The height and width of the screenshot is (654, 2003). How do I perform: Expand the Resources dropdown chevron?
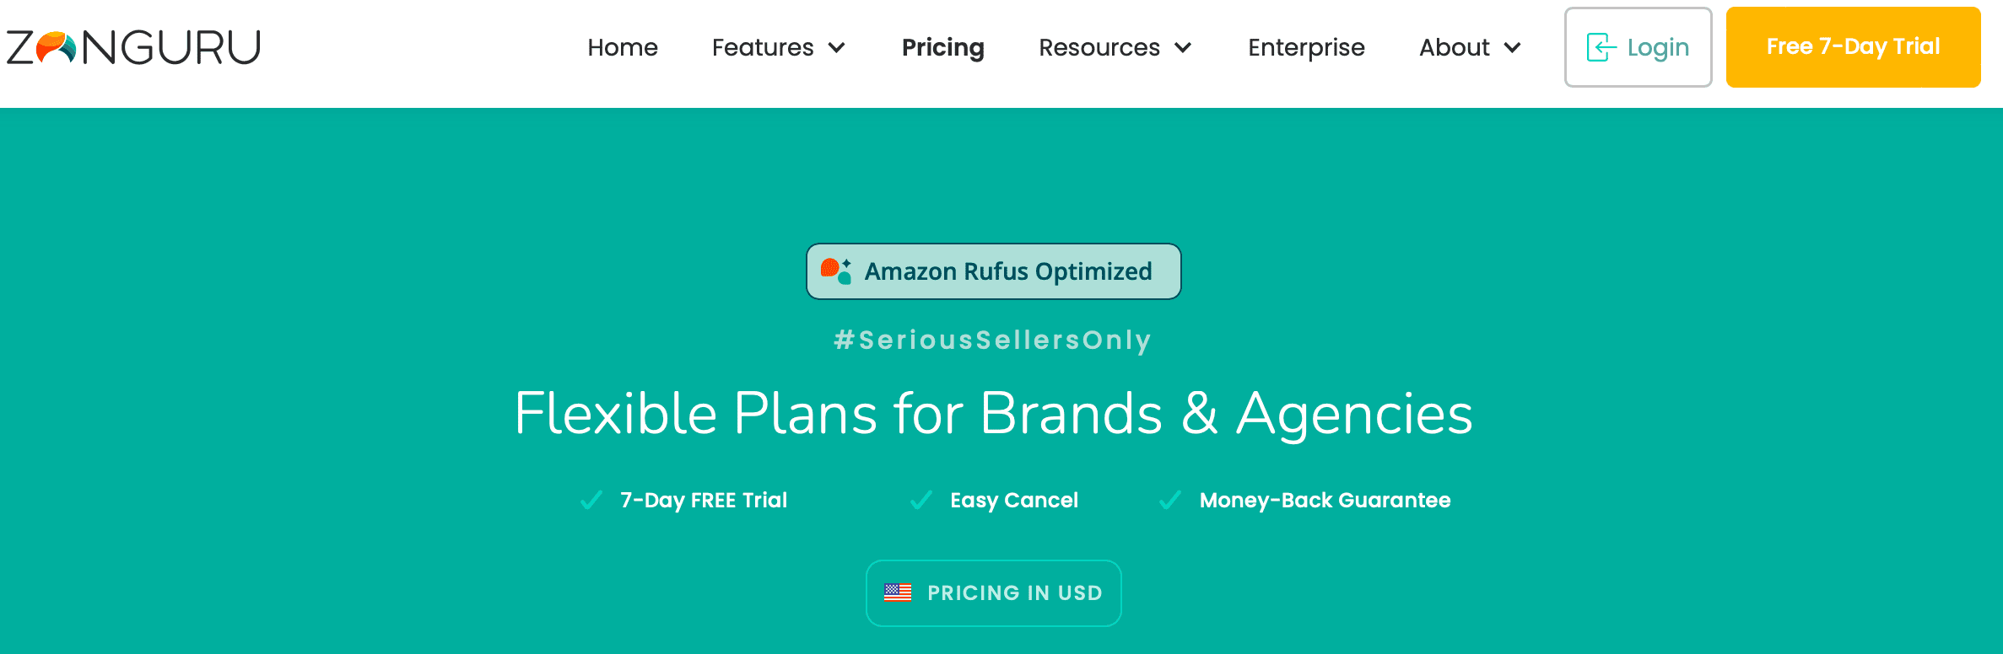1183,48
